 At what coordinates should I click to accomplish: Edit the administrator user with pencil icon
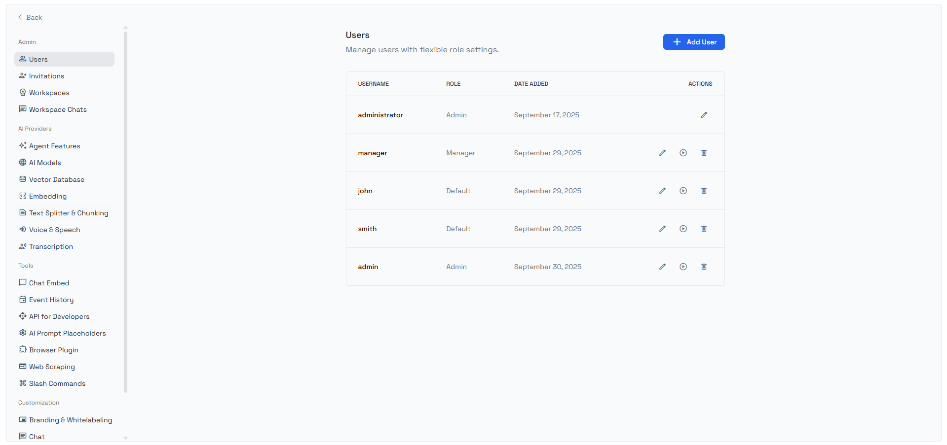(704, 115)
